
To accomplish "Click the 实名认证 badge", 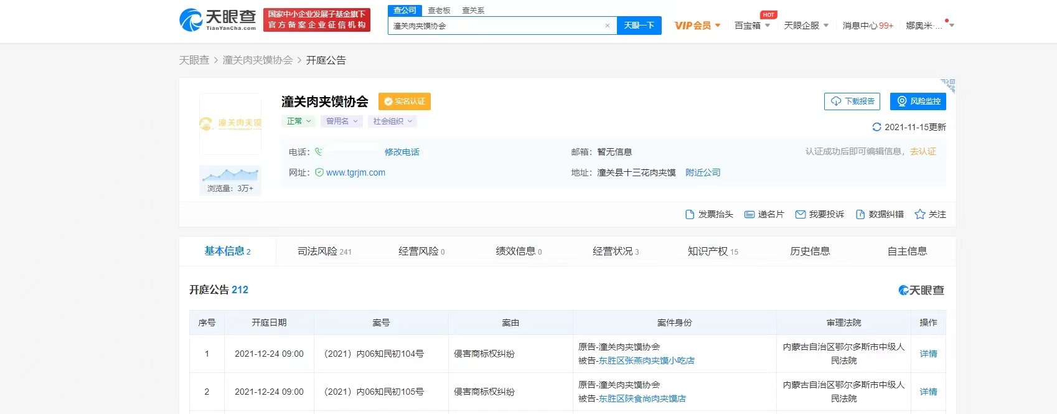I will coord(405,101).
